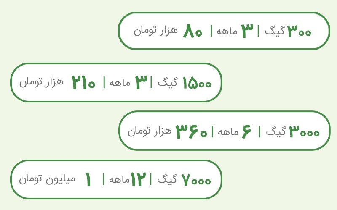Select the 7000 gig 12-month plan
Viewport: 337px width, 210px height.
click(116, 180)
